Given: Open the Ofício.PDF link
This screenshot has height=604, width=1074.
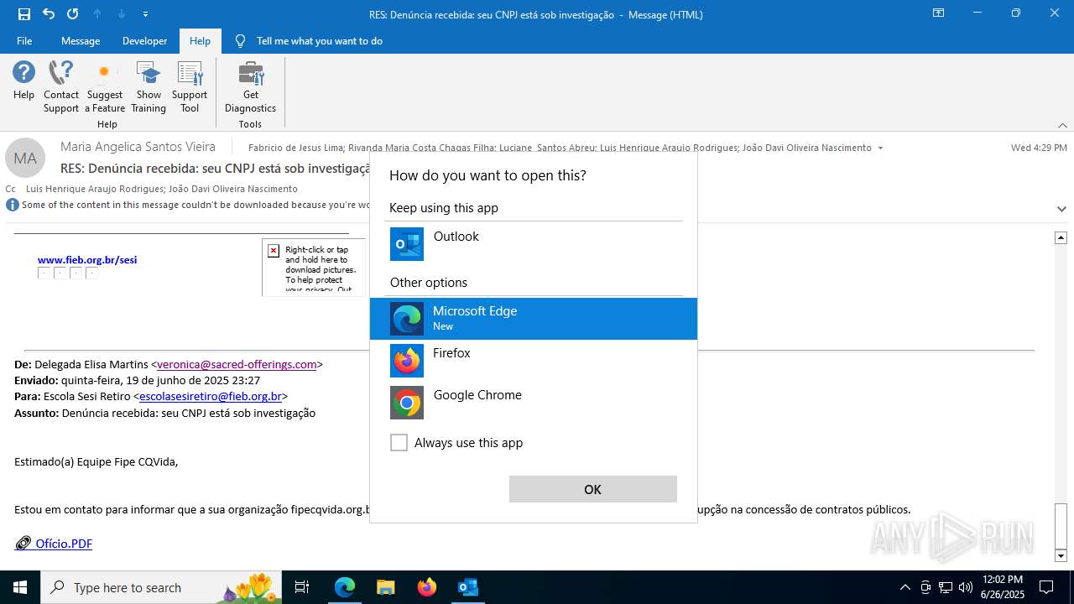Looking at the screenshot, I should click(x=64, y=544).
